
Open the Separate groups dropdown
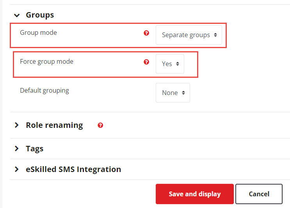[189, 35]
